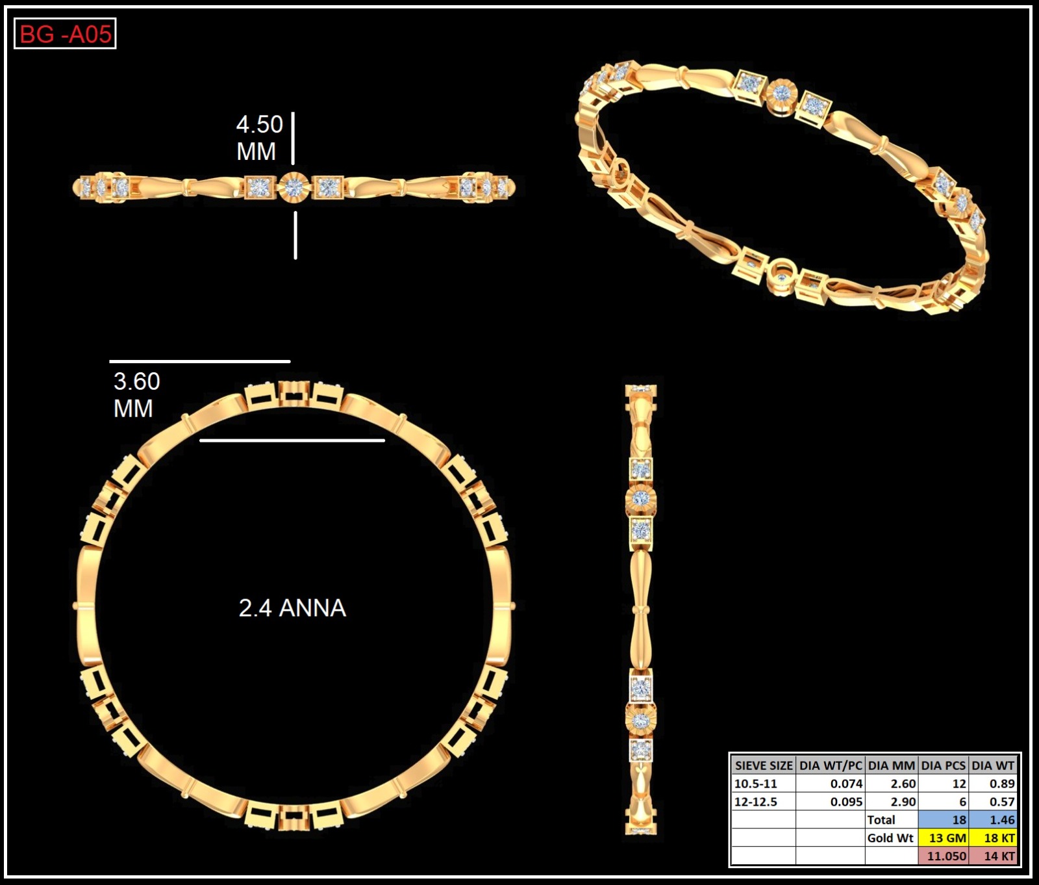Click the 0.074 diamond weight cell
This screenshot has height=885, width=1039.
coord(831,784)
